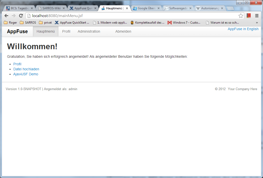Switch language via AppFuse in English link
The image size is (263, 178).
pyautogui.click(x=243, y=29)
